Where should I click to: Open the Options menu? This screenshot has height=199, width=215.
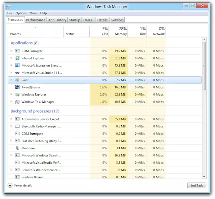coord(21,13)
